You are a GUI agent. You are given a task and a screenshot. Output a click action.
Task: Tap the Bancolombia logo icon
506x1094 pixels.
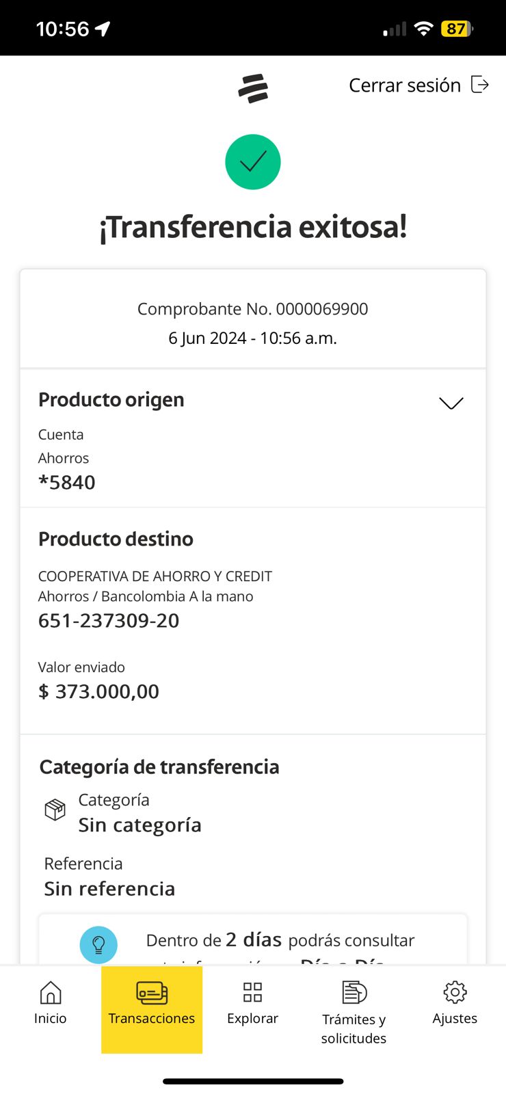[x=253, y=89]
